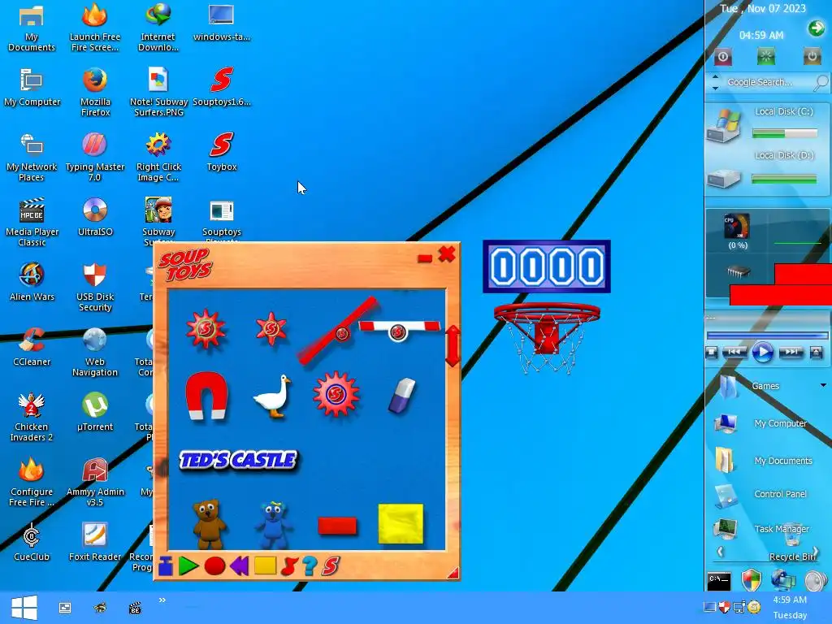Click the down arrow beside Google Search
This screenshot has height=624, width=832.
pyautogui.click(x=715, y=88)
